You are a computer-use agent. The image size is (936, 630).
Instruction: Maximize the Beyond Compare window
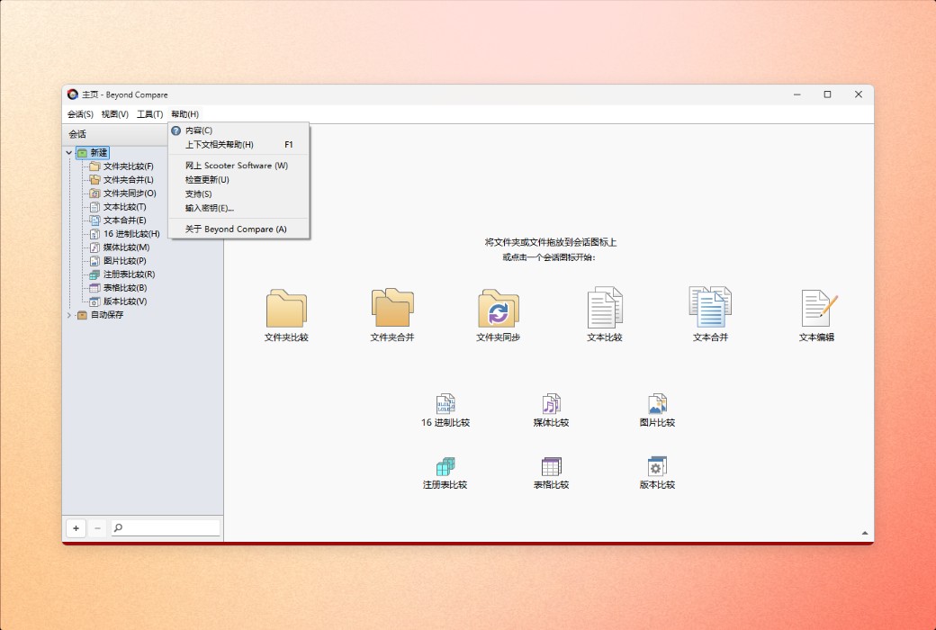pyautogui.click(x=827, y=94)
